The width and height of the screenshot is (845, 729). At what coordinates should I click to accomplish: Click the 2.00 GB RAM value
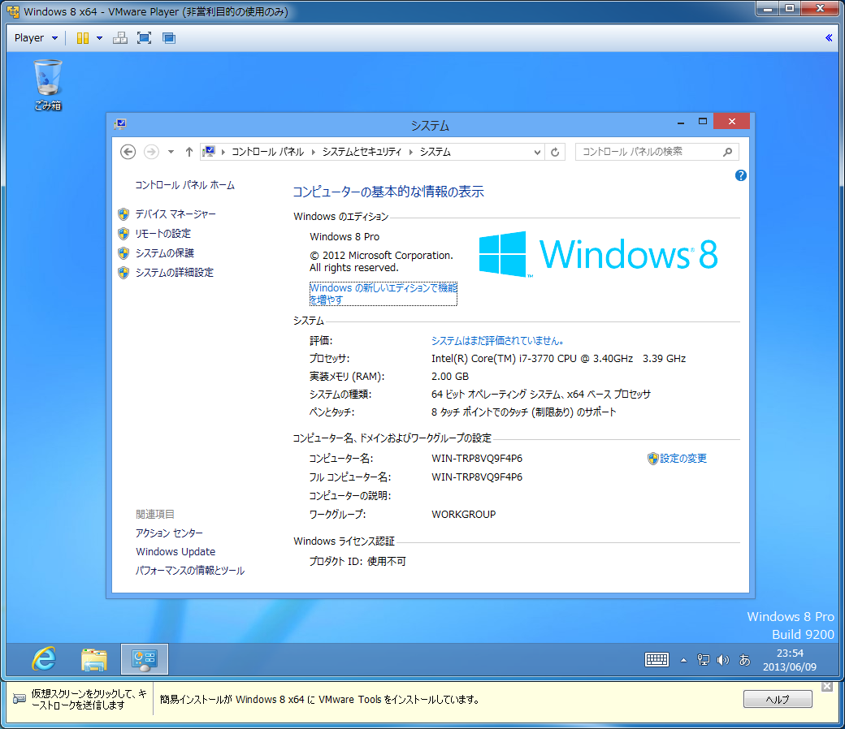coord(450,377)
